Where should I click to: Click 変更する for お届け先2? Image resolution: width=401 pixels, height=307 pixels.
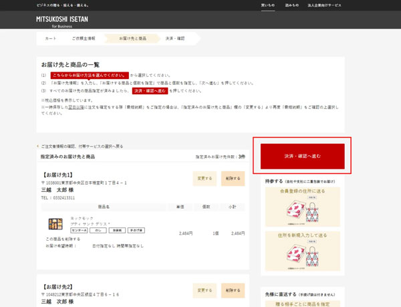205,290
